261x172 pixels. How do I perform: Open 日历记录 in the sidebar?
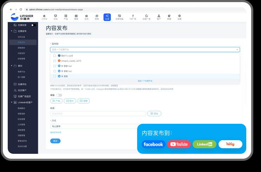coord(21,37)
